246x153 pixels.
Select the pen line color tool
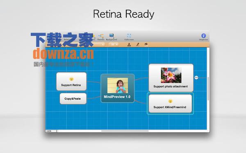pos(138,44)
